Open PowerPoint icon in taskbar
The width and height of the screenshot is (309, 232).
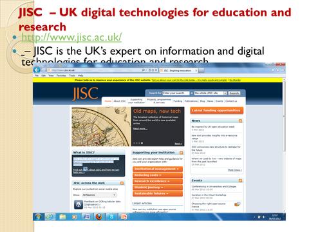(x=124, y=217)
